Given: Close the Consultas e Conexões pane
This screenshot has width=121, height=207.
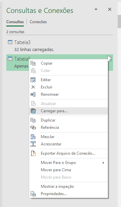Looking at the screenshot, I should [x=110, y=9].
